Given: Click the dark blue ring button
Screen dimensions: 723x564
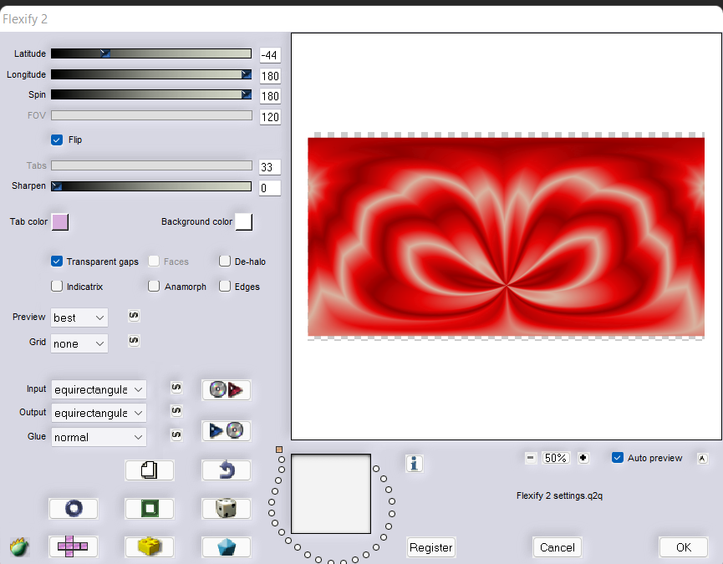Looking at the screenshot, I should pos(73,508).
